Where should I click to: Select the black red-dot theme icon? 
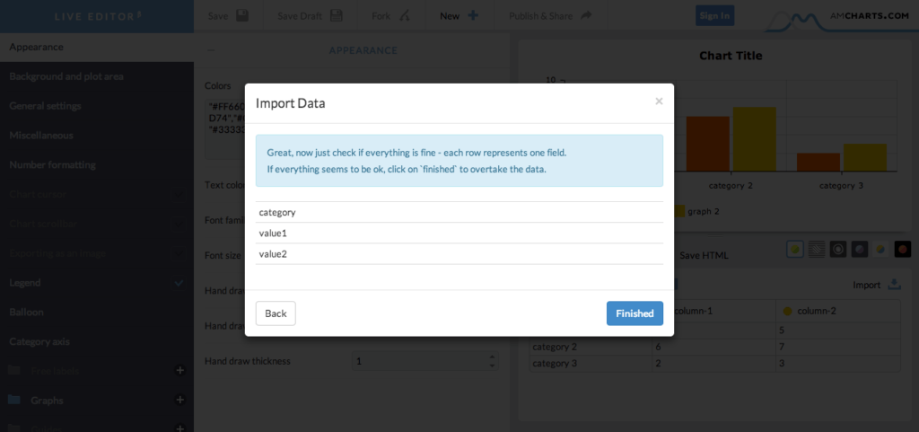click(903, 249)
